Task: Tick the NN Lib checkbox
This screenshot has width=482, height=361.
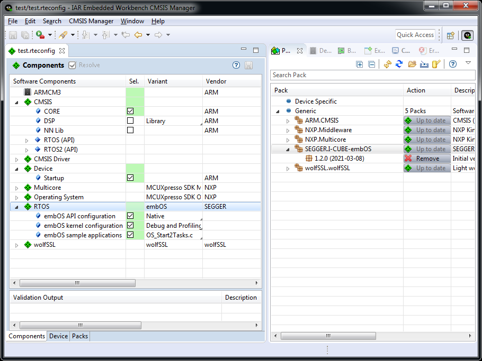Action: [130, 131]
